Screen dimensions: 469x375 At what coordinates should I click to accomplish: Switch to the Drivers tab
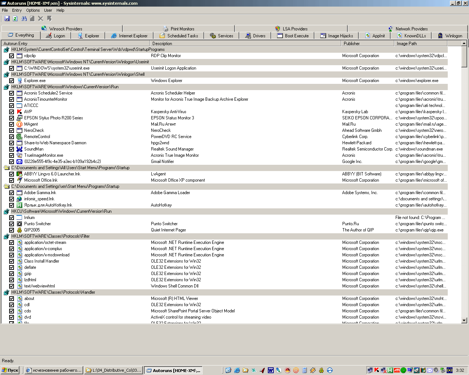[x=255, y=36]
